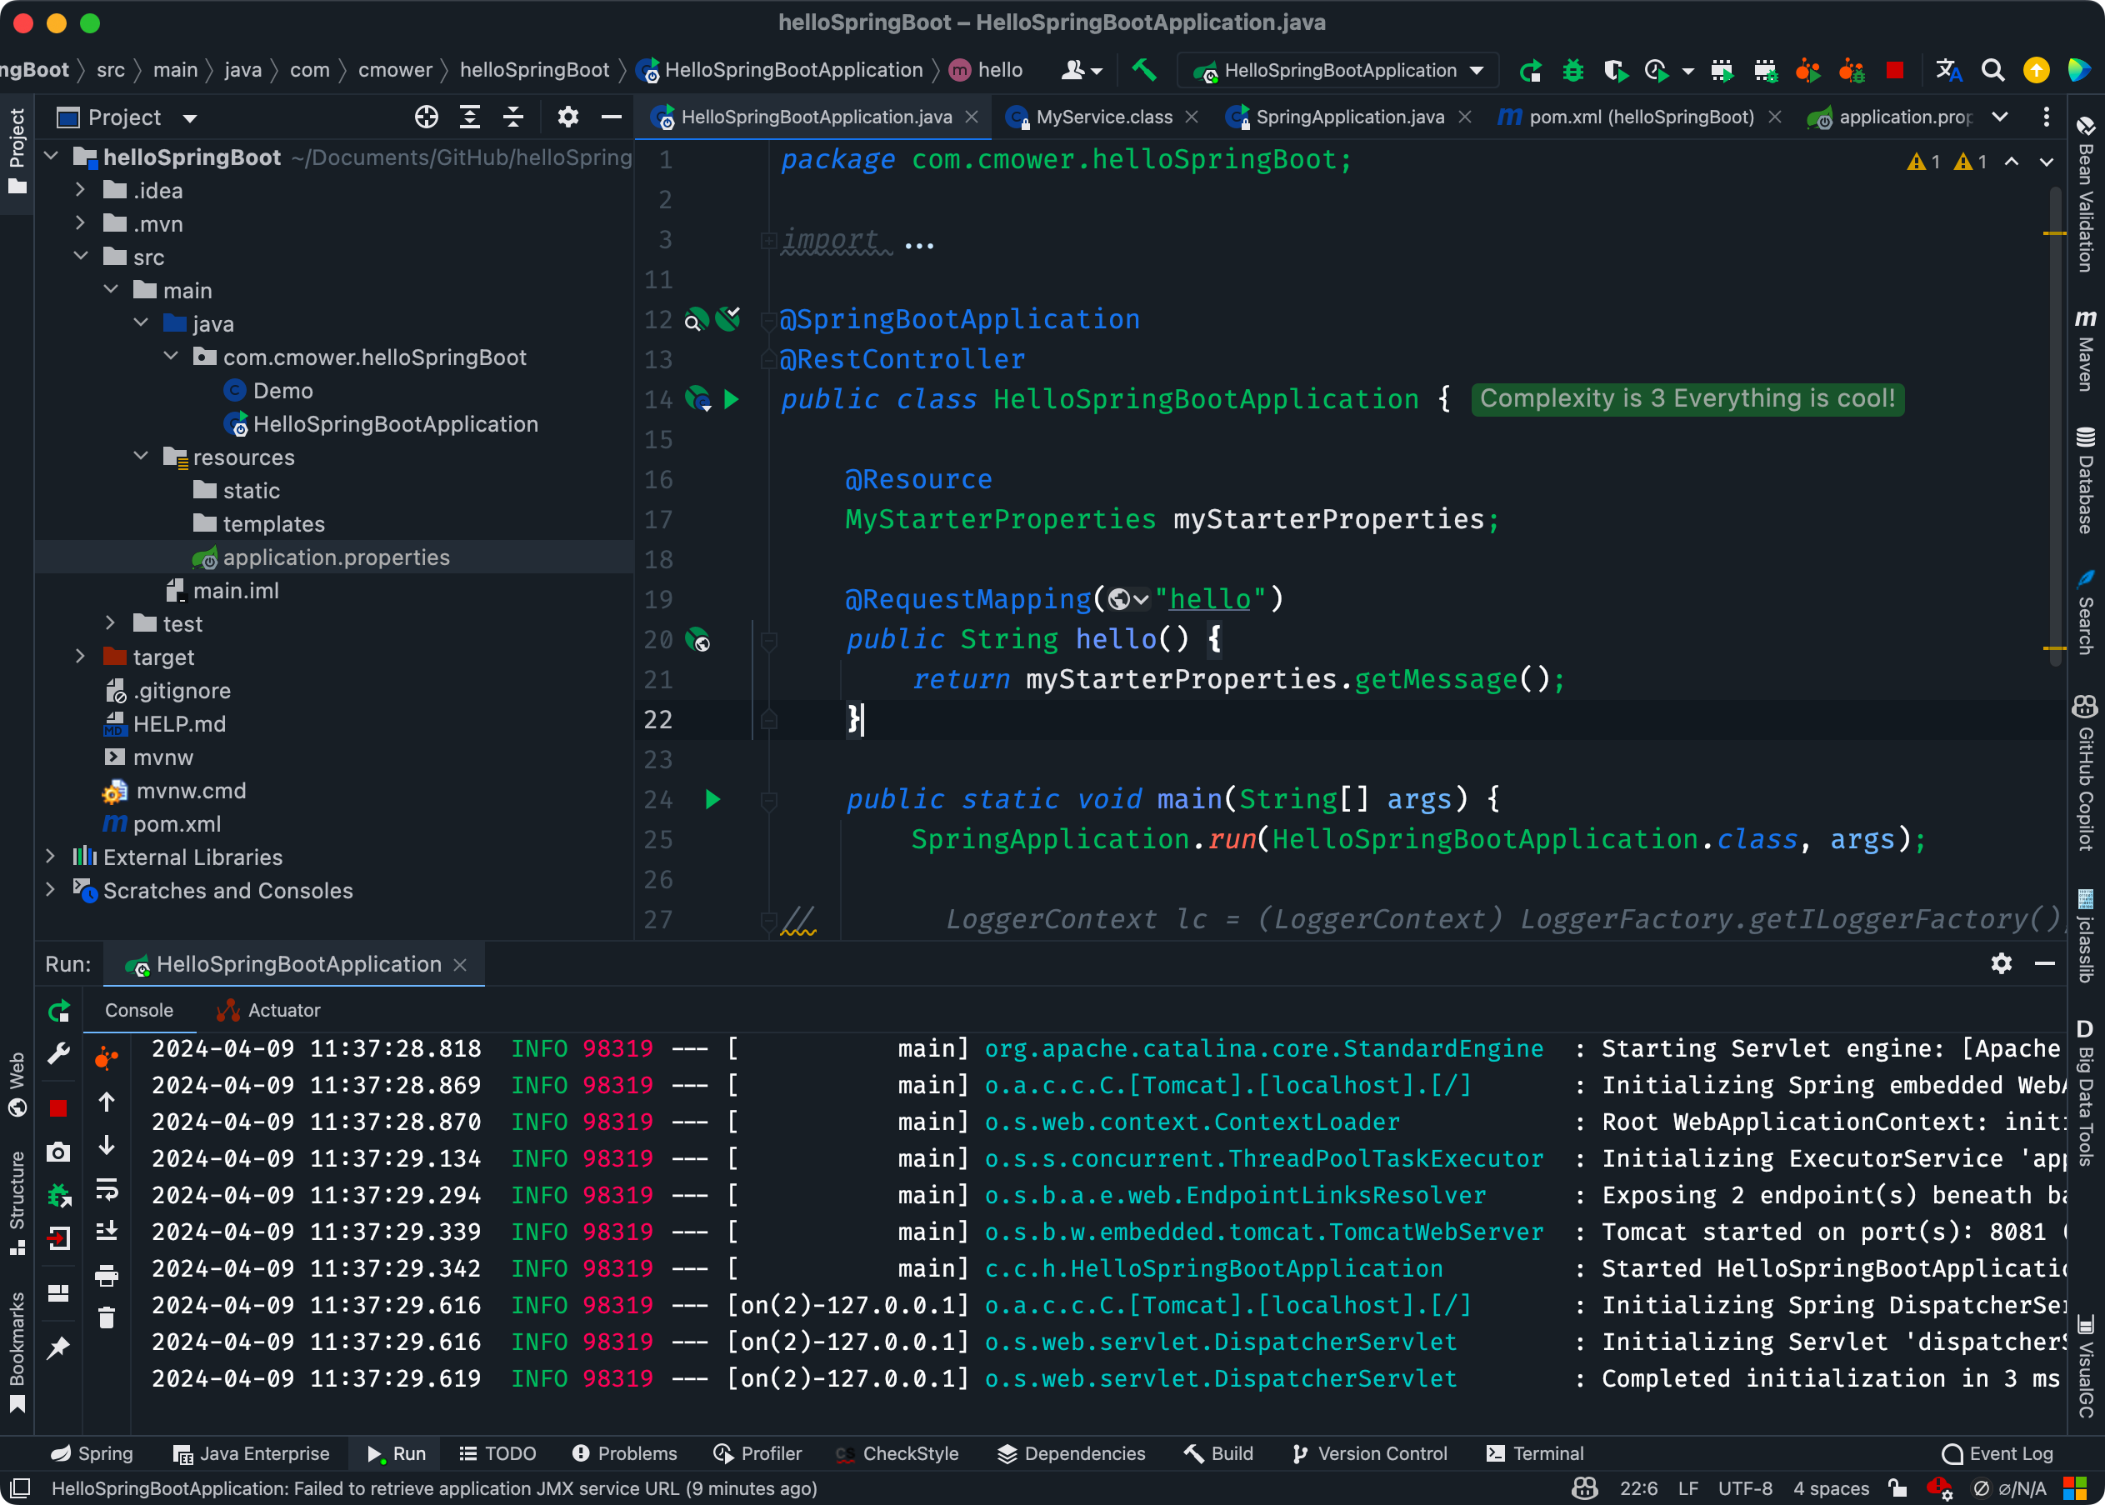Click the camera thread dump icon
The width and height of the screenshot is (2105, 1505).
58,1152
